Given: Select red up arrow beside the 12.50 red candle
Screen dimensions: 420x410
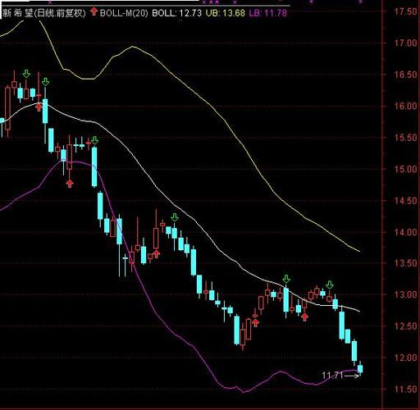Looking at the screenshot, I should pyautogui.click(x=255, y=323).
